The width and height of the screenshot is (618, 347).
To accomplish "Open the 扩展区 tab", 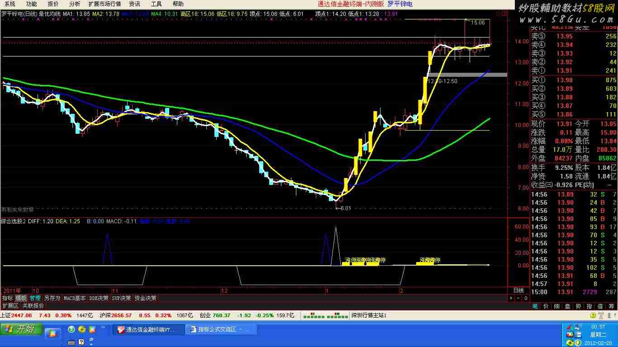I will pyautogui.click(x=10, y=306).
